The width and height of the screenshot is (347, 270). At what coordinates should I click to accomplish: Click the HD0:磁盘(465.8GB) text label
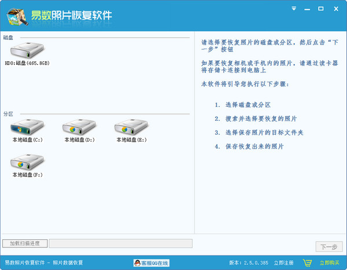27,62
